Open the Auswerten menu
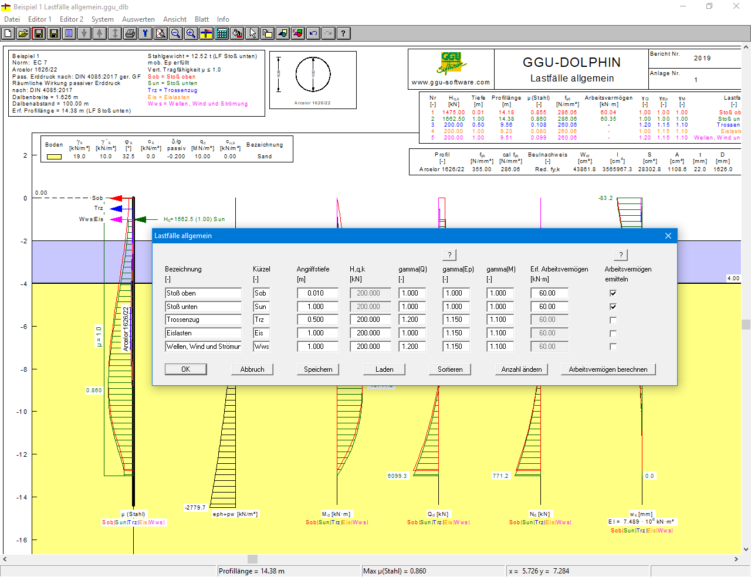The height and width of the screenshot is (577, 751). pyautogui.click(x=138, y=19)
